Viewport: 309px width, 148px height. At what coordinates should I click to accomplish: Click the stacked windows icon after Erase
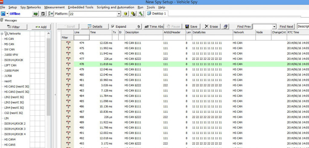[x=226, y=27]
